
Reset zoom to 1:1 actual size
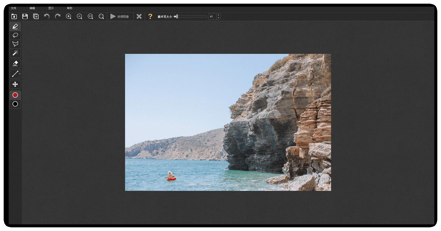pos(90,16)
